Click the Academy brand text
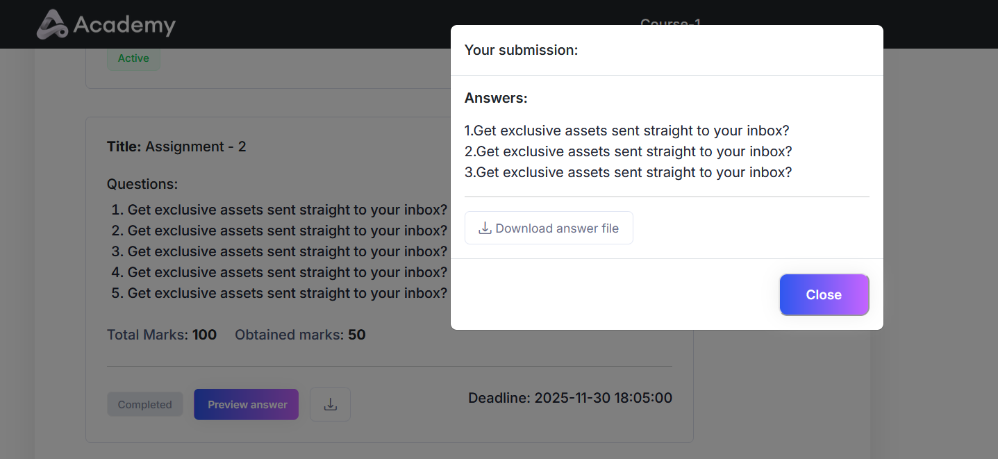The image size is (998, 459). (124, 25)
